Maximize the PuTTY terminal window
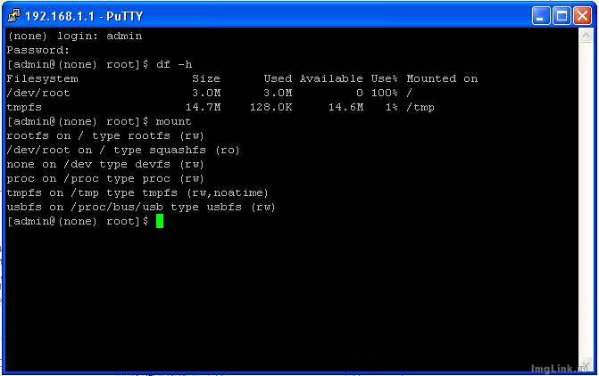599x376 pixels. click(x=562, y=16)
